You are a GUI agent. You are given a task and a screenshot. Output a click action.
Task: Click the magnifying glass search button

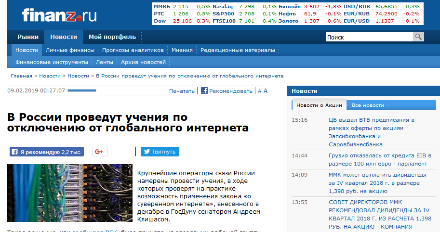coord(418,37)
